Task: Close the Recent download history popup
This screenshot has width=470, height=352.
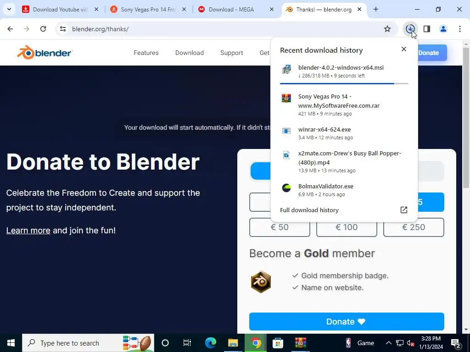Action: click(404, 49)
